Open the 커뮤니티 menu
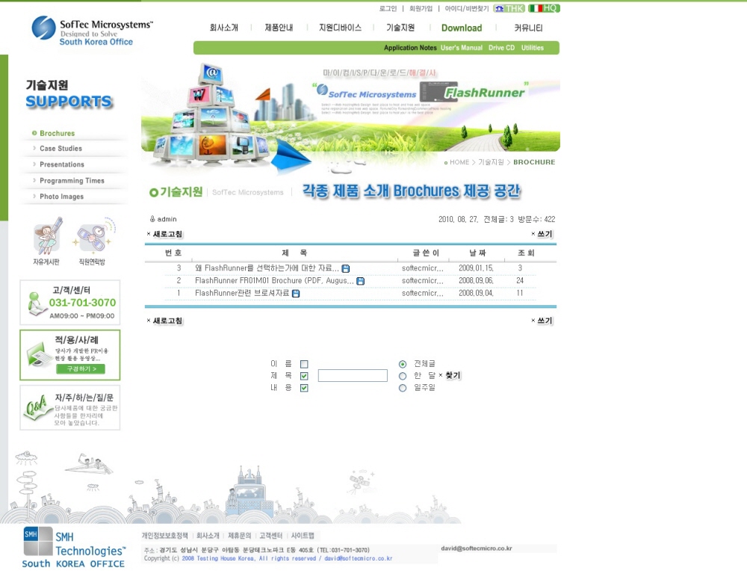Image resolution: width=747 pixels, height=571 pixels. [x=528, y=28]
